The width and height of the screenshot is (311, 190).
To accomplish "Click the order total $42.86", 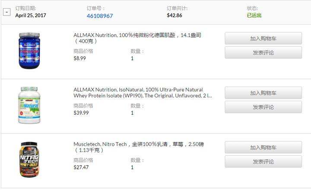I will click(175, 15).
